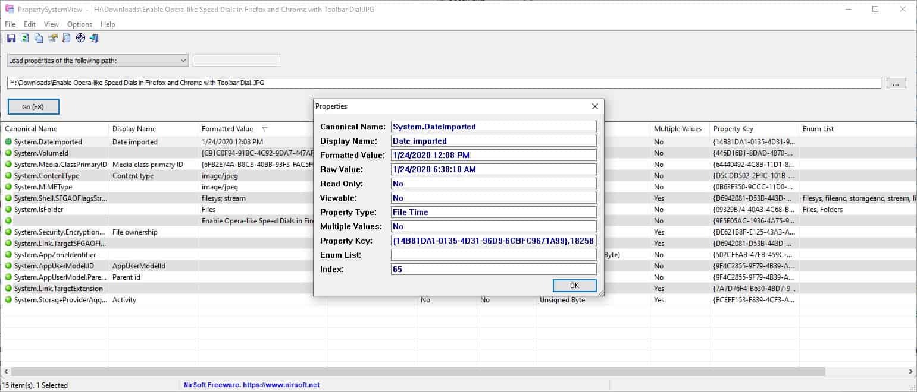The image size is (917, 392).
Task: Click the Save Selected Items icon
Action: pyautogui.click(x=11, y=38)
